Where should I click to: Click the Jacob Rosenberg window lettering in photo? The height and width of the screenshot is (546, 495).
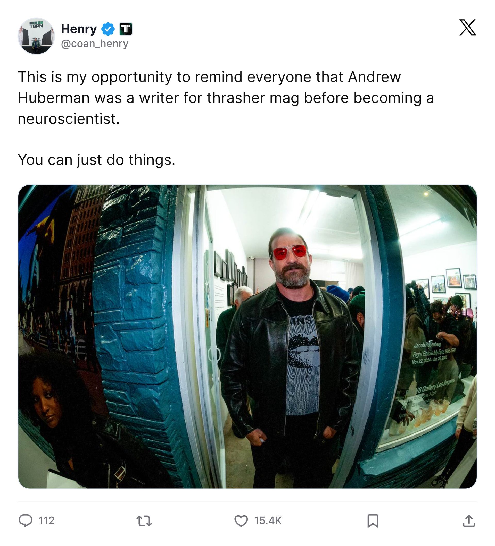click(x=427, y=345)
